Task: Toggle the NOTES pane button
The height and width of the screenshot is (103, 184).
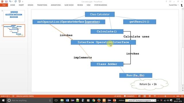Action: click(x=118, y=96)
